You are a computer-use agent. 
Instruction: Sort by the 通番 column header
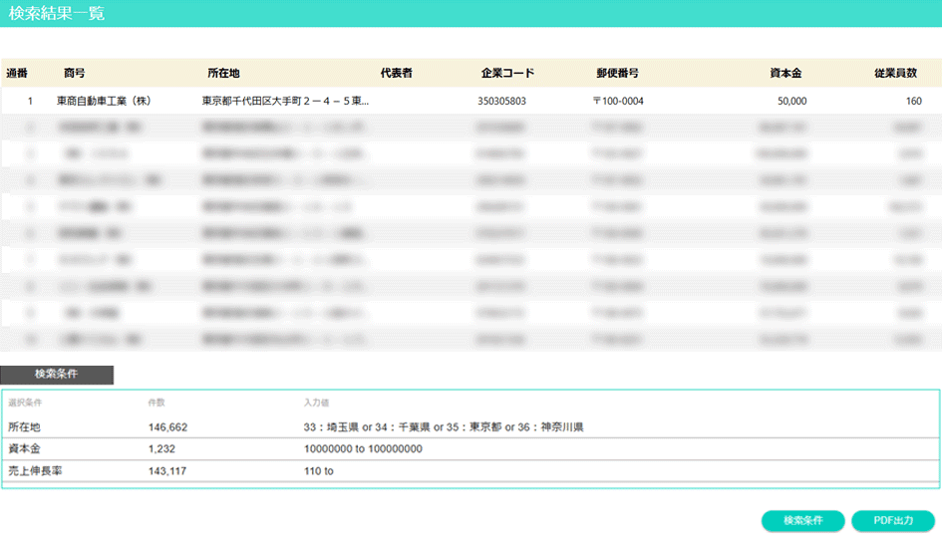coord(17,74)
